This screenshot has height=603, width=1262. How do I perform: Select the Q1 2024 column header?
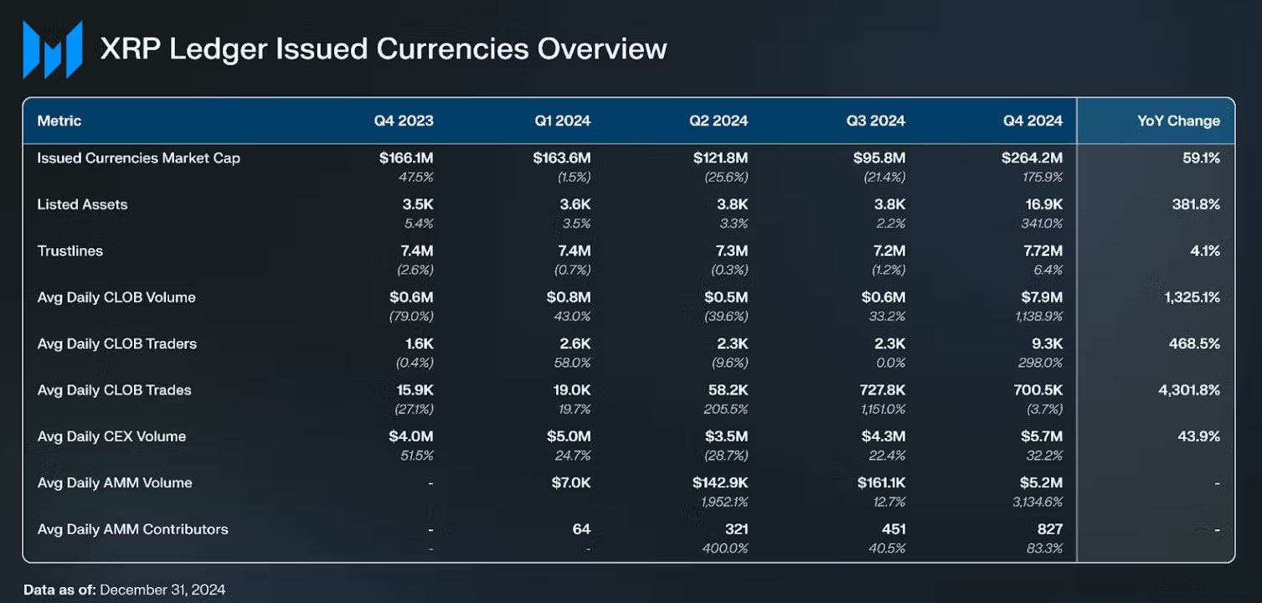pos(563,121)
